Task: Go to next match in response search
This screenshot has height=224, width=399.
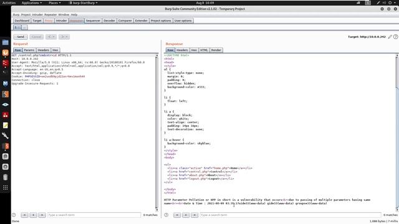Action: coord(195,215)
